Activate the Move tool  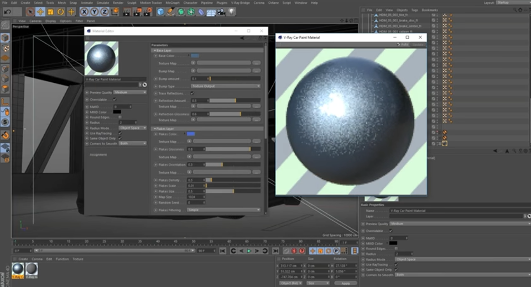tap(40, 12)
